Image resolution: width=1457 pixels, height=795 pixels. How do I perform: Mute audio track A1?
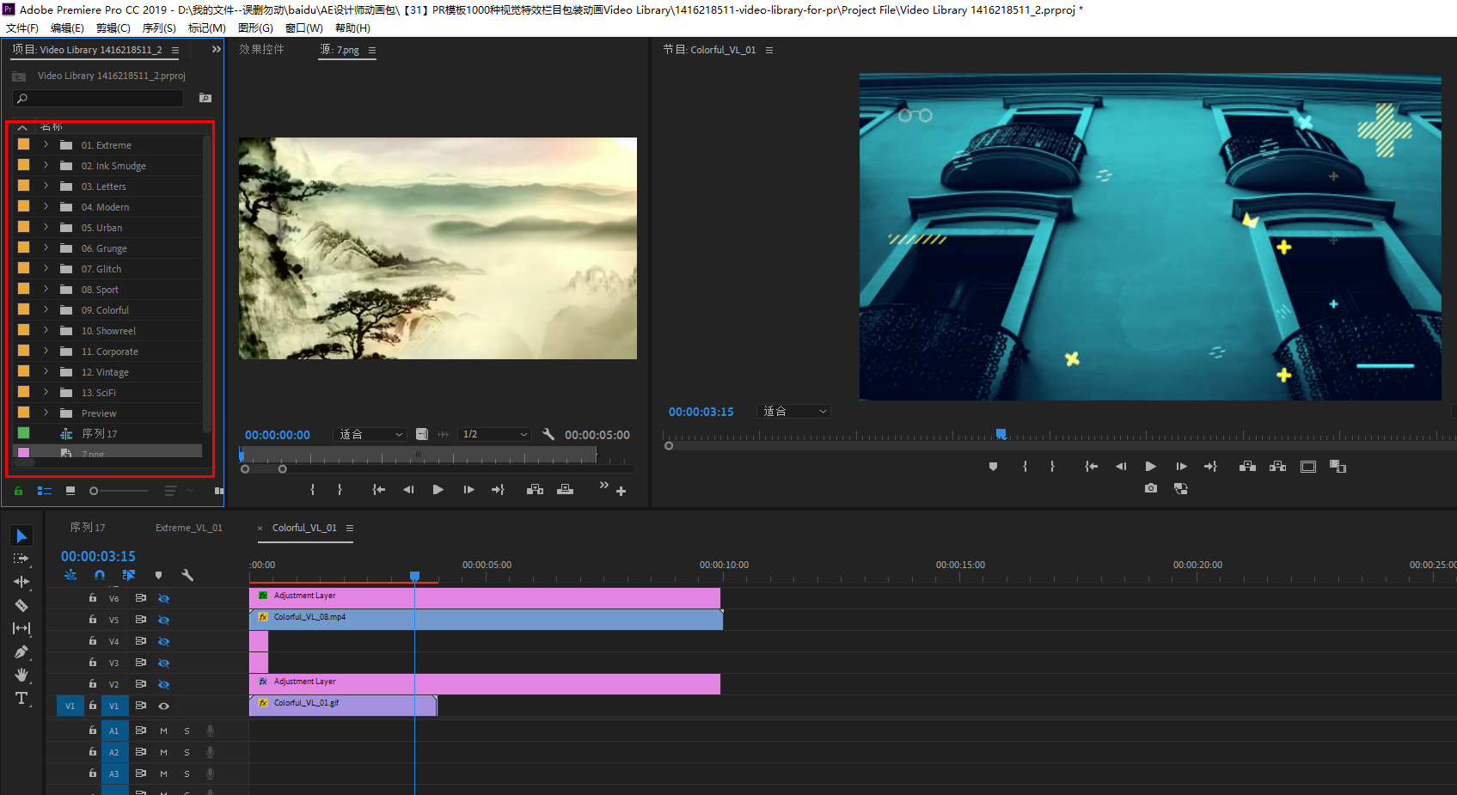[163, 731]
